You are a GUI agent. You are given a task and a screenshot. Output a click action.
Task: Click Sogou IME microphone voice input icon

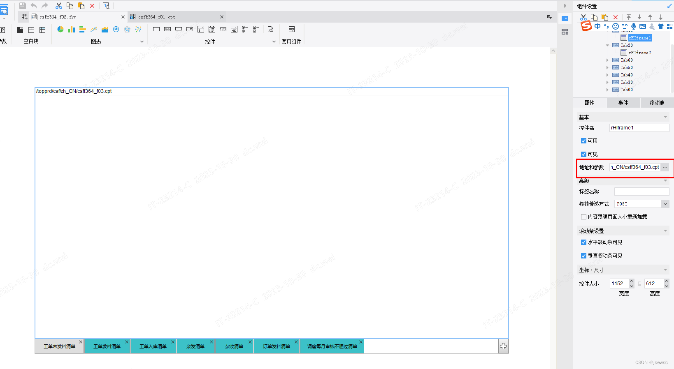[x=634, y=26]
